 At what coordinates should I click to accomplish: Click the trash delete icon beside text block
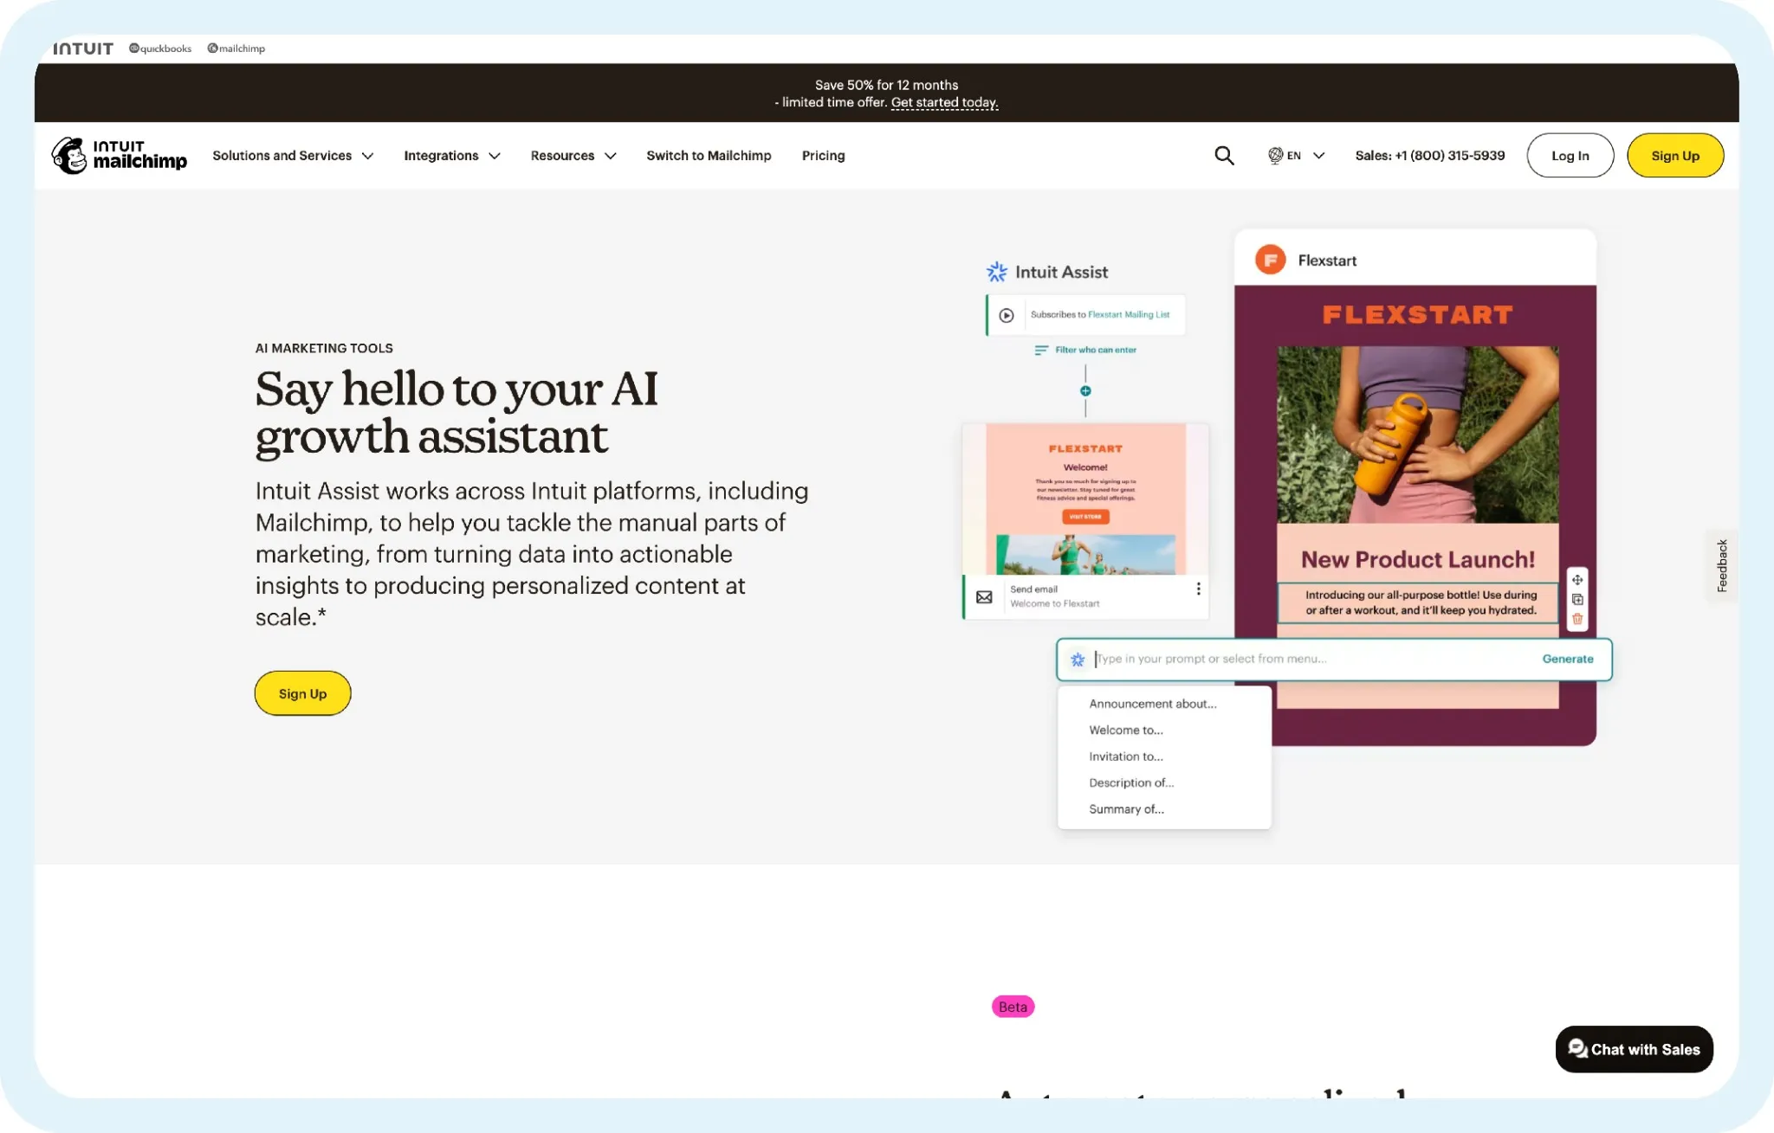point(1577,619)
